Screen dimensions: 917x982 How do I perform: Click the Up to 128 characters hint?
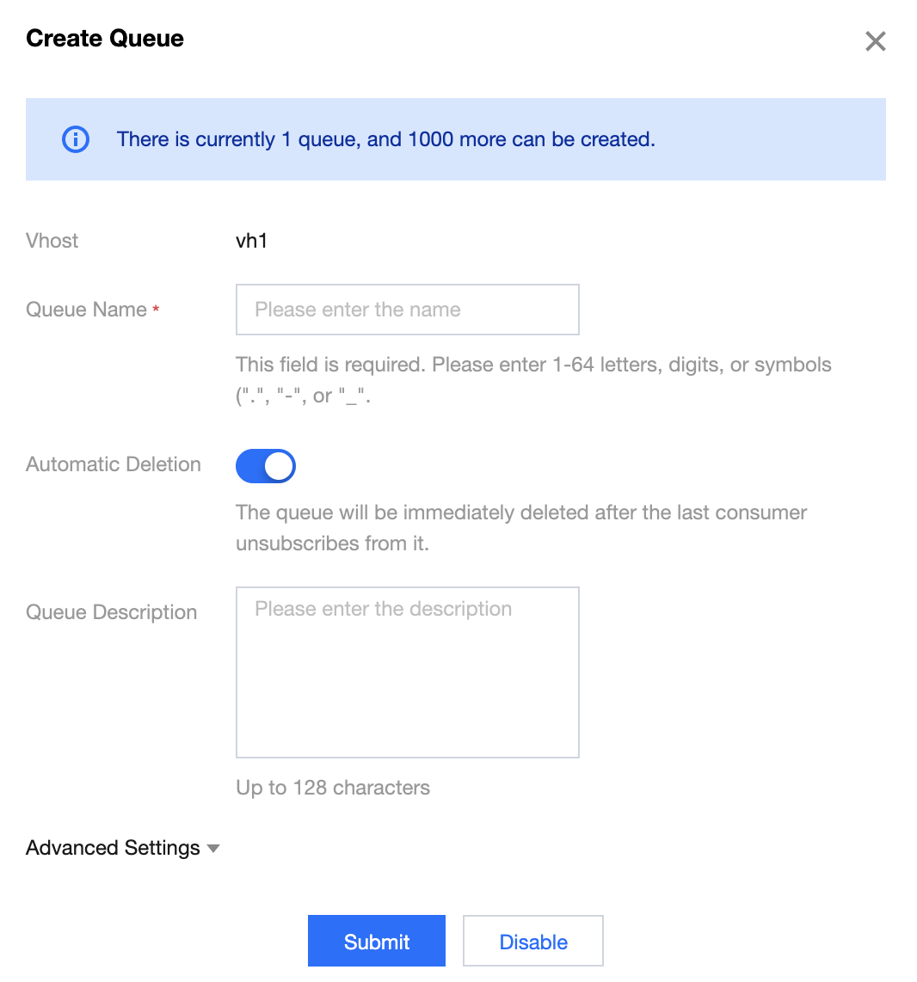click(333, 787)
